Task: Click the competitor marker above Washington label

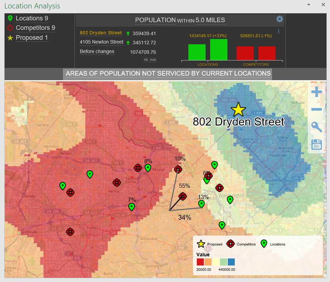Action: pyautogui.click(x=220, y=188)
